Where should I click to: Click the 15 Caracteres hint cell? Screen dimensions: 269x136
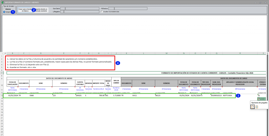[216, 89]
